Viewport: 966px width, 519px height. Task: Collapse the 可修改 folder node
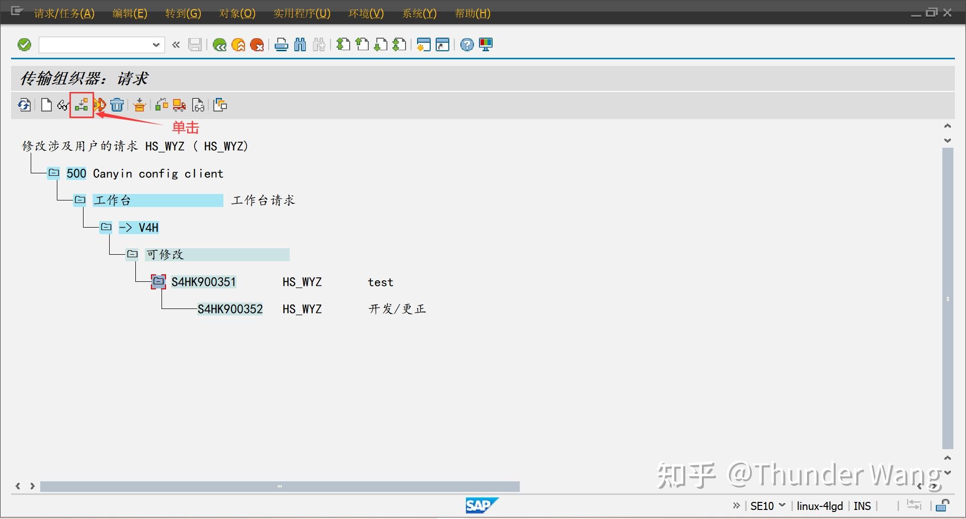[x=133, y=254]
